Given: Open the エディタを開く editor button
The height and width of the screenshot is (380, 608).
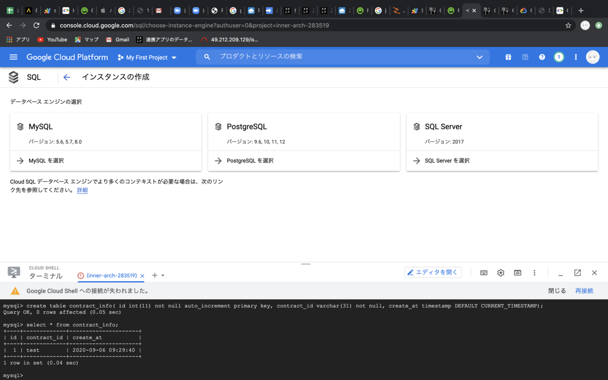Looking at the screenshot, I should pyautogui.click(x=433, y=272).
